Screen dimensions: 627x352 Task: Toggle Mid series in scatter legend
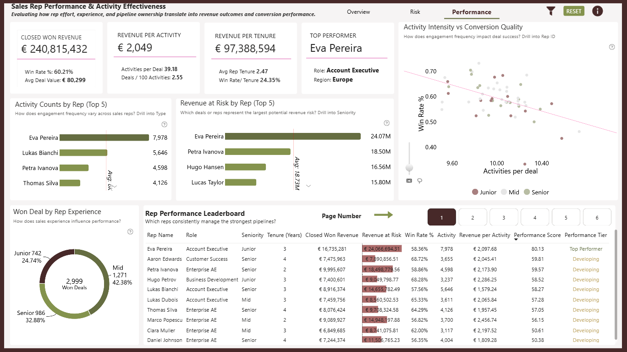tap(510, 192)
